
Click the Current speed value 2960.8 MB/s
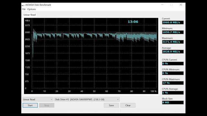click(x=173, y=23)
